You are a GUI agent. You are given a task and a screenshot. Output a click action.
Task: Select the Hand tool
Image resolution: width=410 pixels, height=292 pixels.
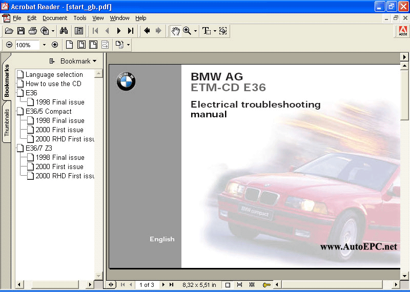[x=176, y=31]
